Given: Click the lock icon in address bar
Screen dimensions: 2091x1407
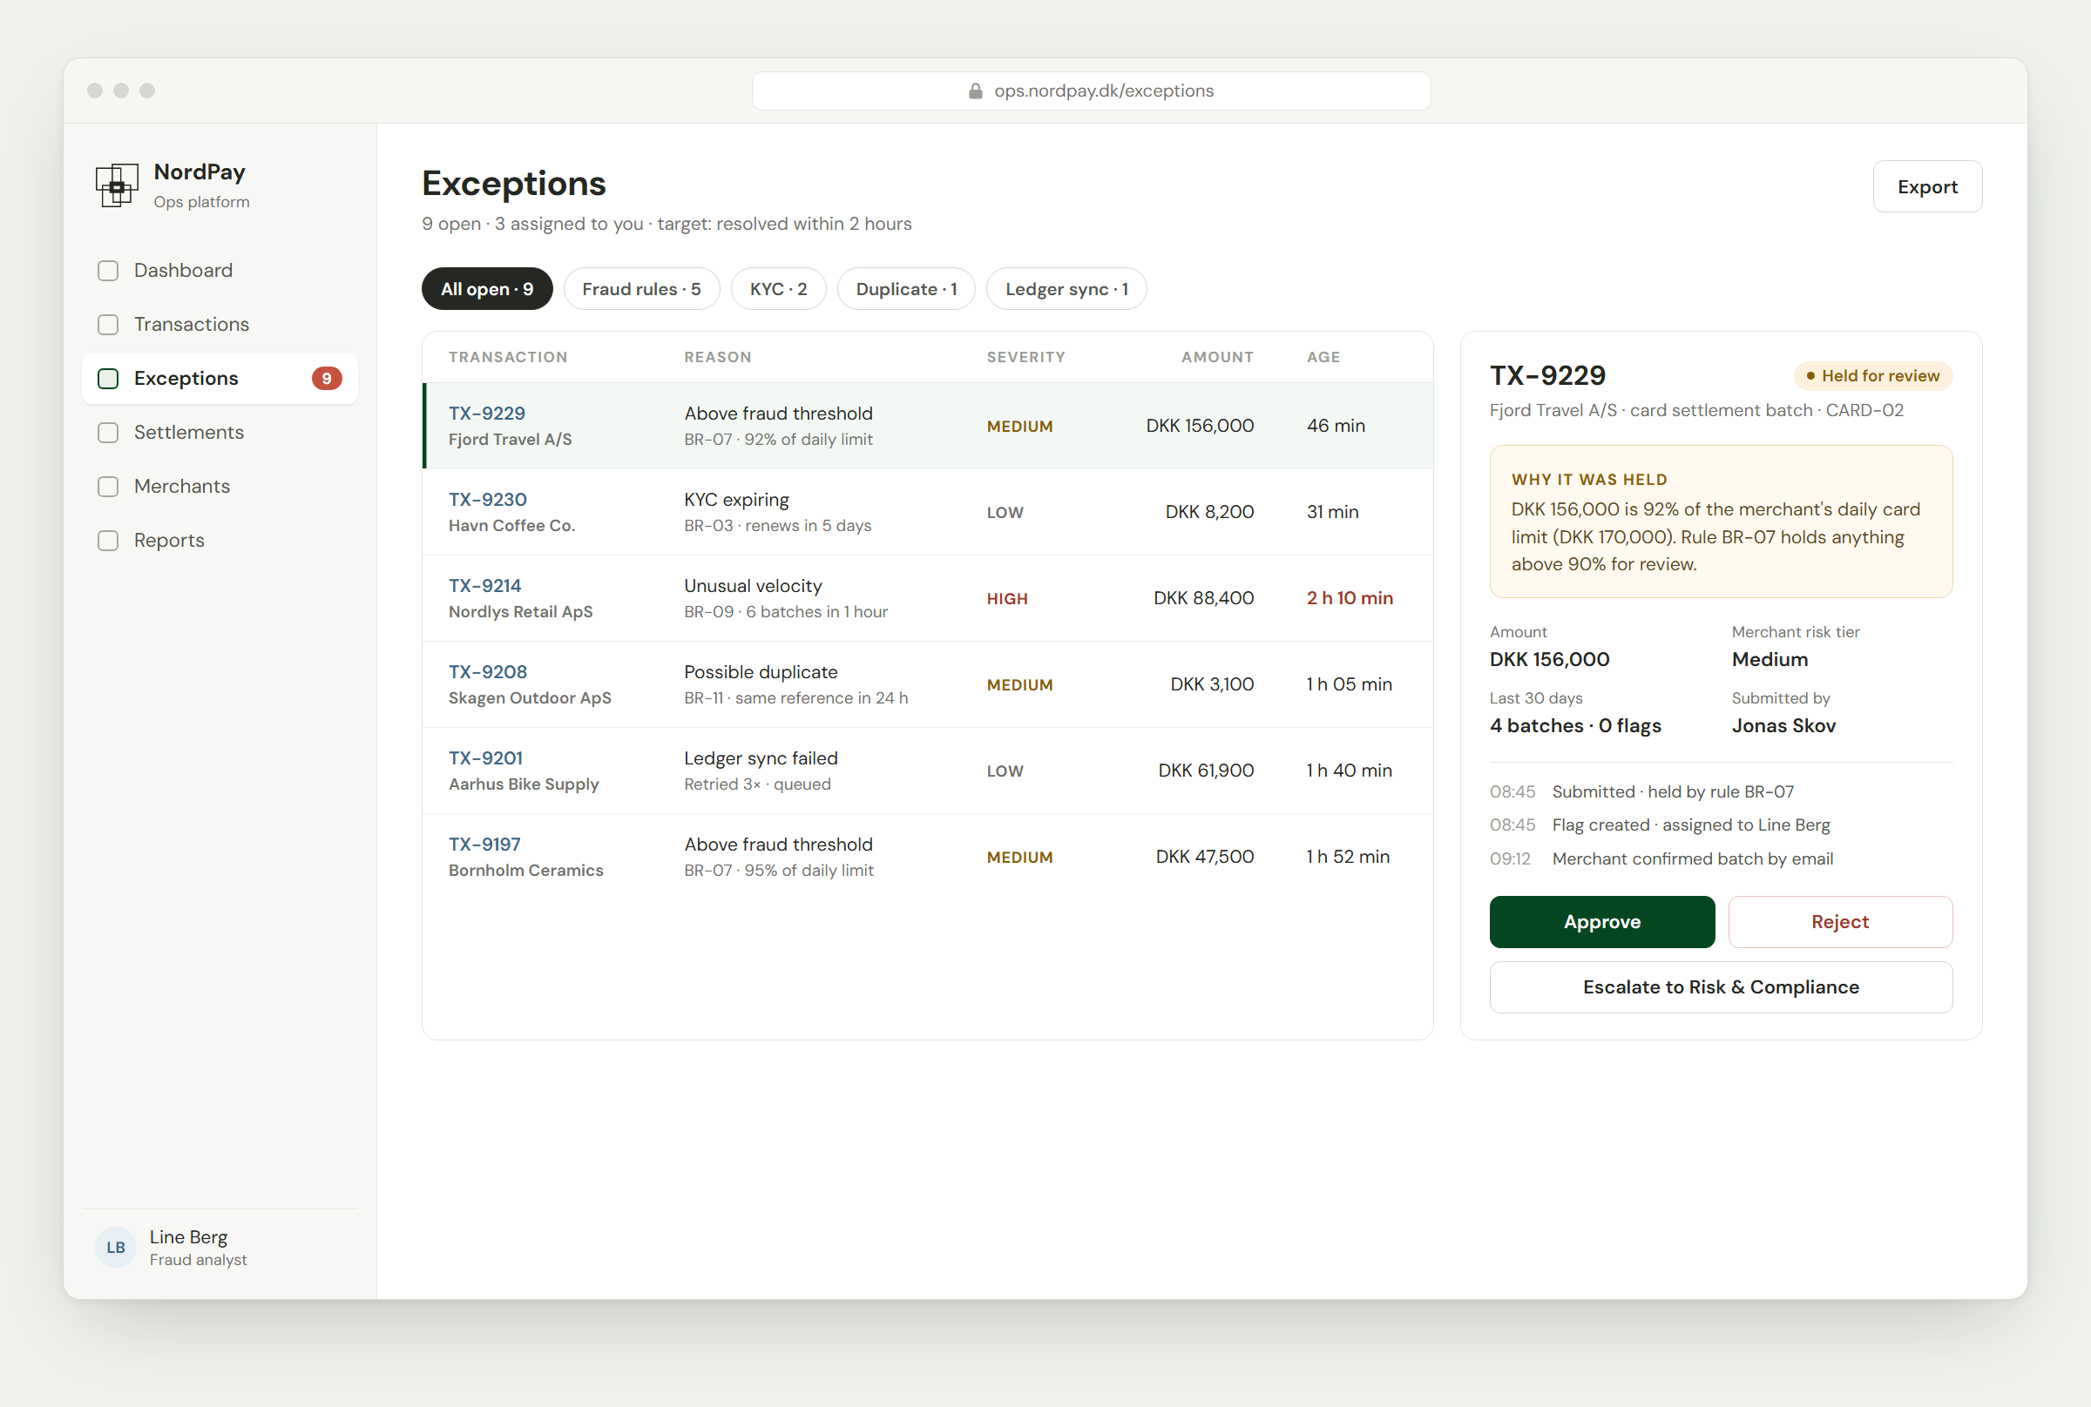Looking at the screenshot, I should (x=976, y=91).
